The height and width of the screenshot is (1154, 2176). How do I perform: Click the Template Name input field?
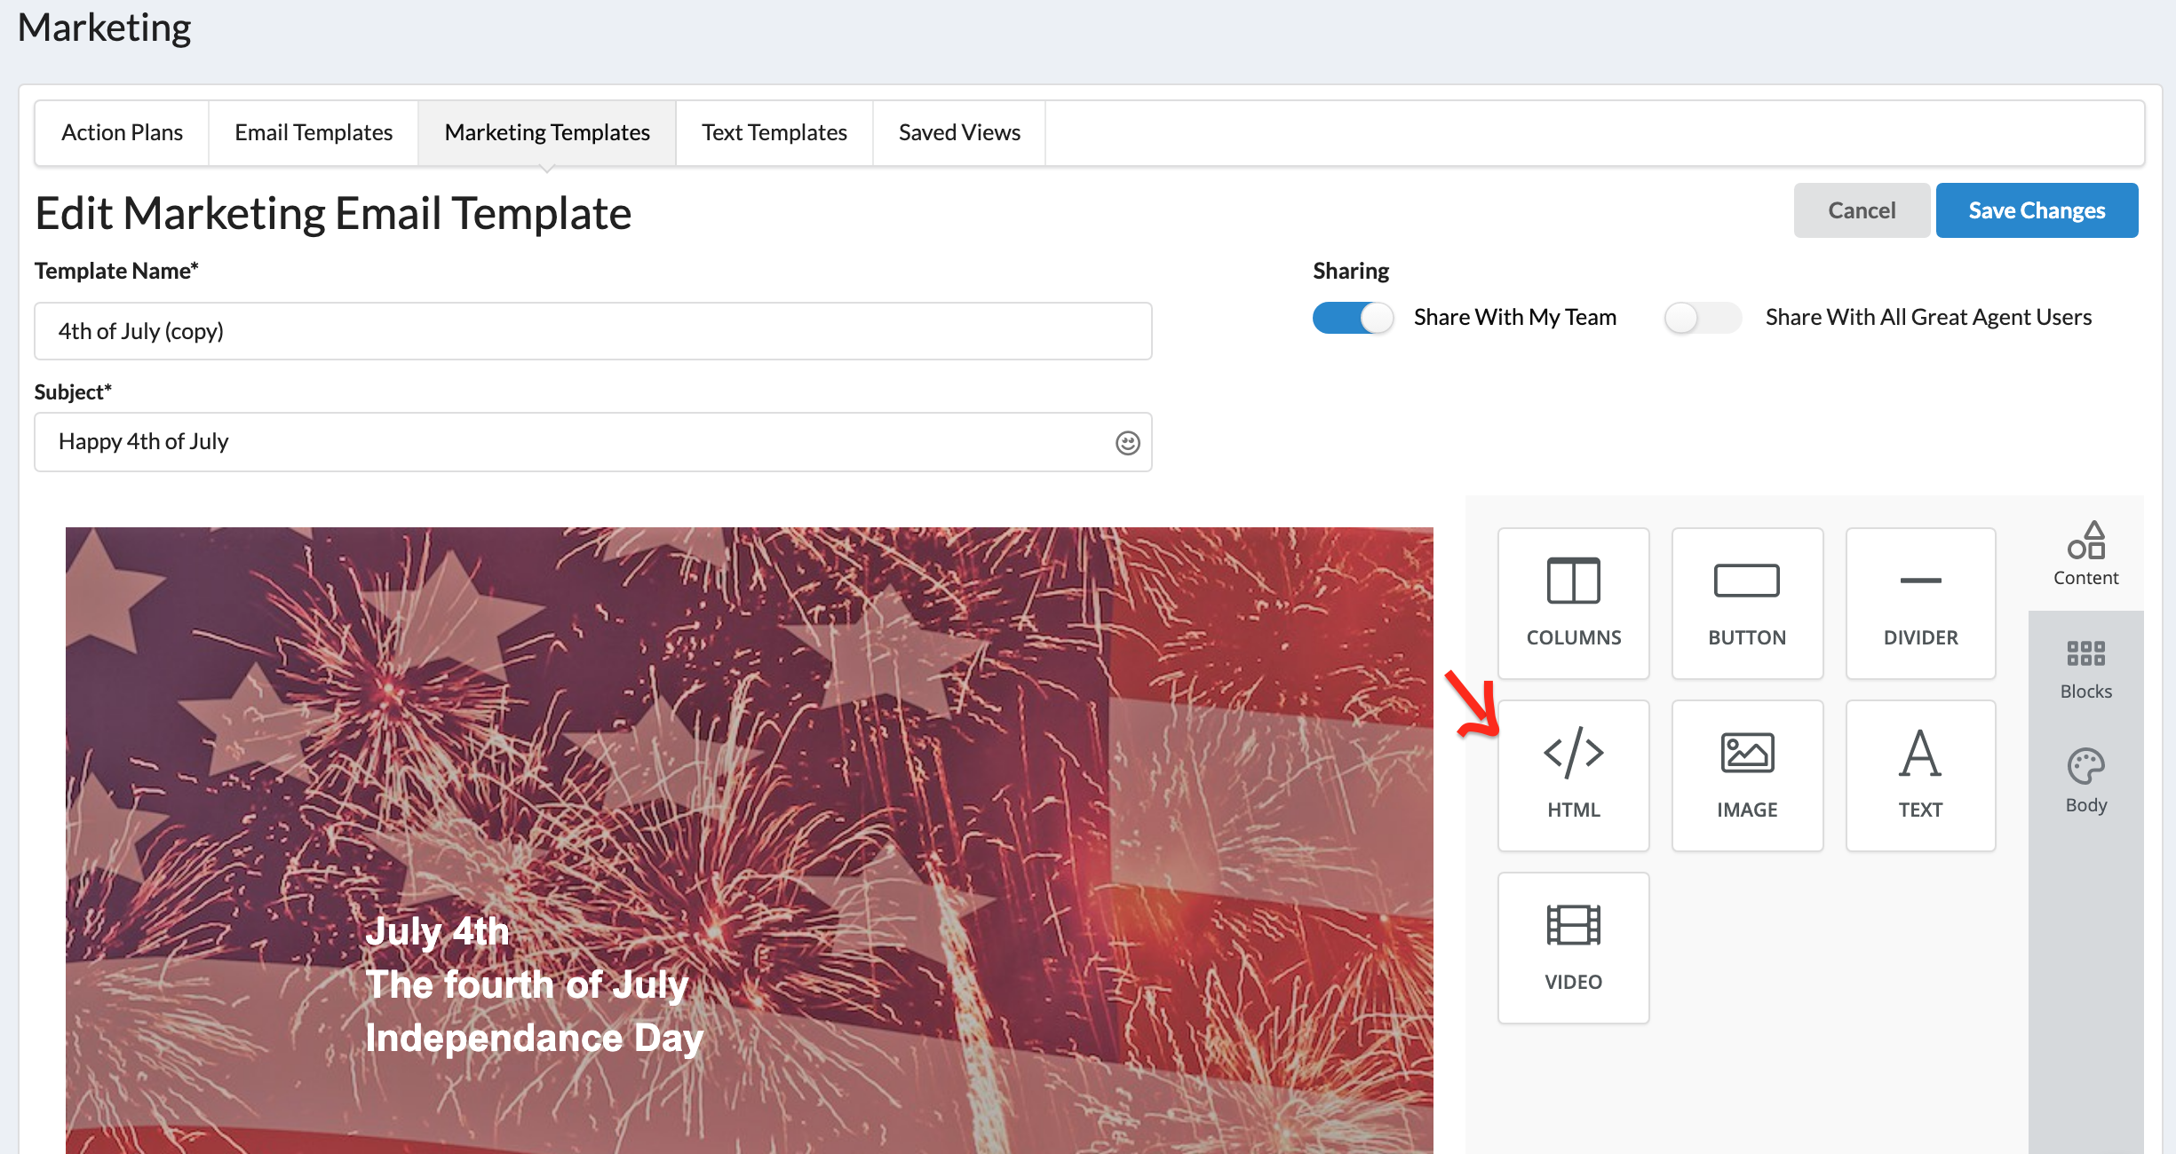[x=592, y=330]
